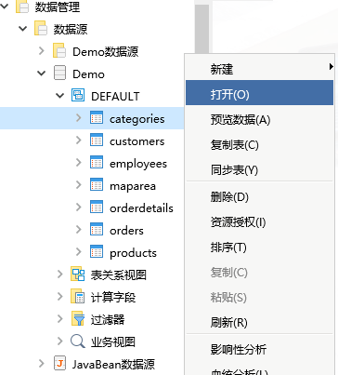Click the 表关系视图 relation icon
The width and height of the screenshot is (338, 375).
(78, 275)
